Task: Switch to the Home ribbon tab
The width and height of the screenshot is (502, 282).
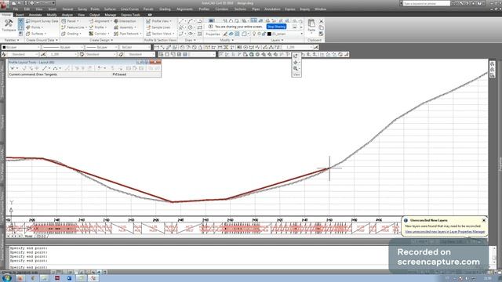Action: 6,15
